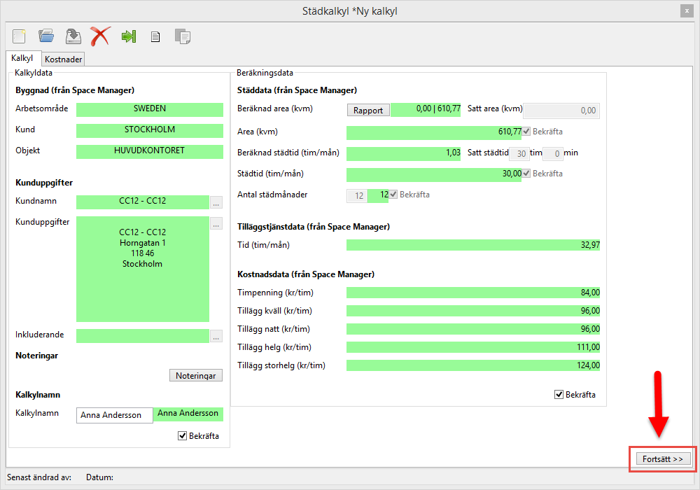Click the Rapport button
The width and height of the screenshot is (700, 490).
pos(368,110)
